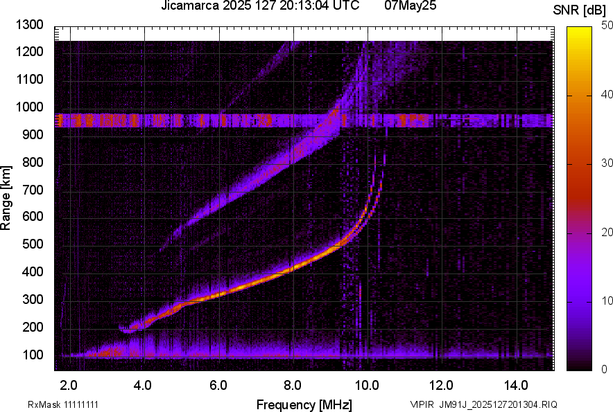
Task: Click colorbar tick label '50'
Action: [607, 26]
